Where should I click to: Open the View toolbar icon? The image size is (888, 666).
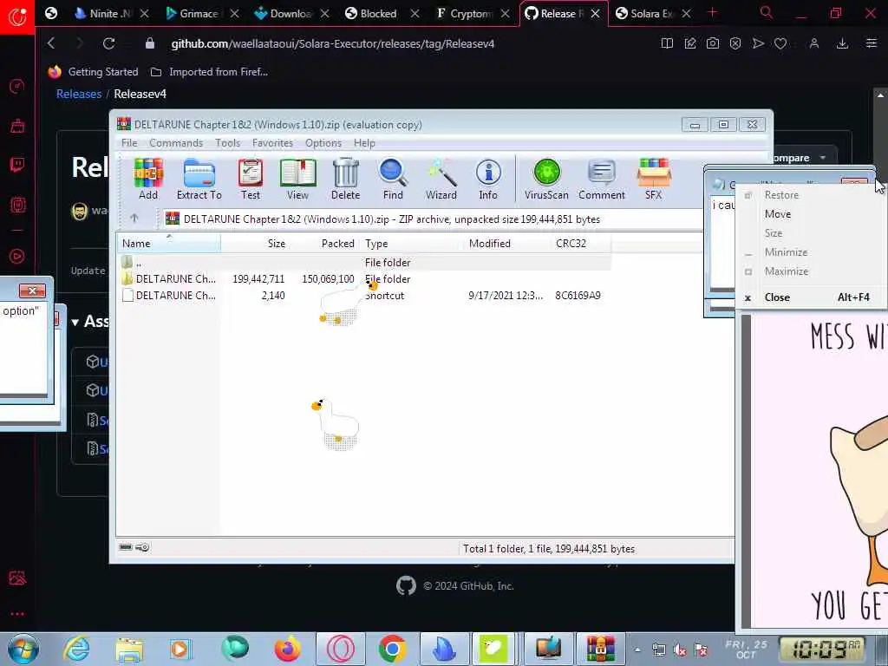298,179
